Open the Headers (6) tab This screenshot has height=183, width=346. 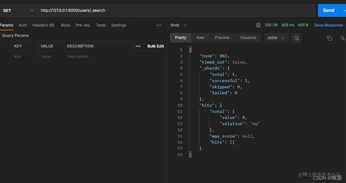[43, 25]
